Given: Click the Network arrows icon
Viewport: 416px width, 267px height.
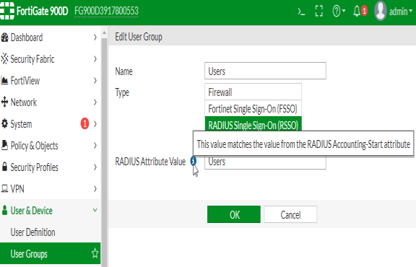Looking at the screenshot, I should pyautogui.click(x=4, y=102).
